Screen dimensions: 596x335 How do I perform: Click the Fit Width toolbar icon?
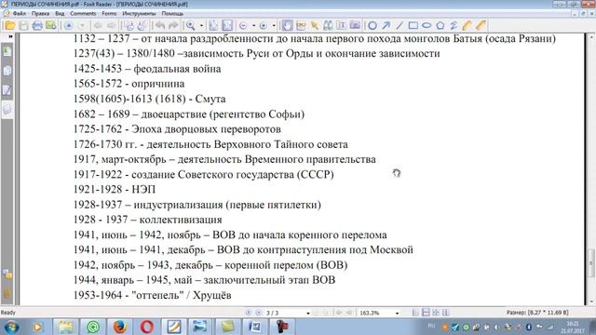point(227,25)
